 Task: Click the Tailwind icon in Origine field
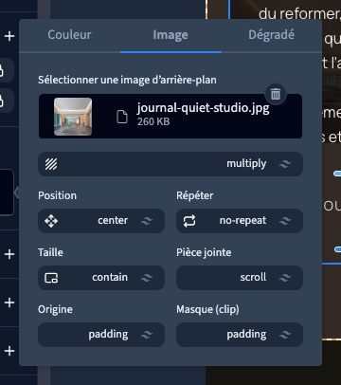pyautogui.click(x=147, y=335)
